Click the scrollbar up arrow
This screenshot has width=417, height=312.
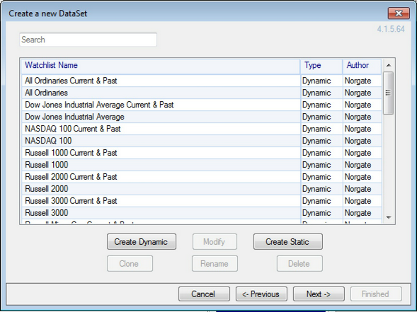click(389, 65)
